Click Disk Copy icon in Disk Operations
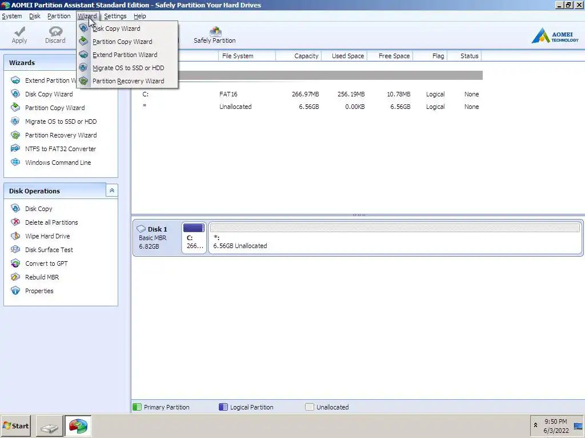This screenshot has width=585, height=438. (15, 209)
